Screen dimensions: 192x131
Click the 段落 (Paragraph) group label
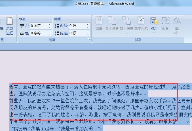coord(52,40)
